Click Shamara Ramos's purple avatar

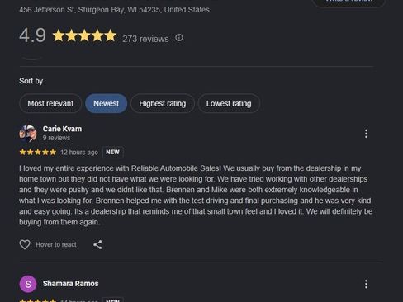pyautogui.click(x=28, y=284)
